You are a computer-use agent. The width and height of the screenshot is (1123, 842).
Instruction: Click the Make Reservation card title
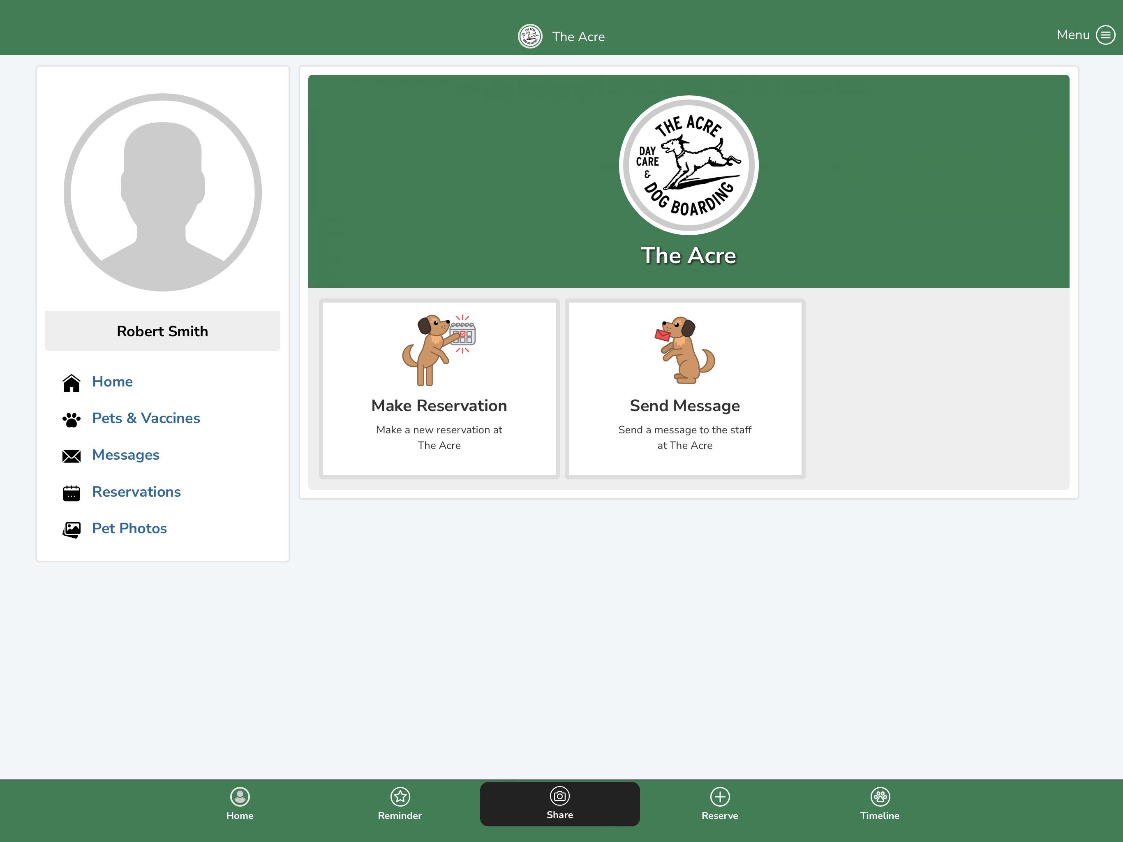click(439, 405)
